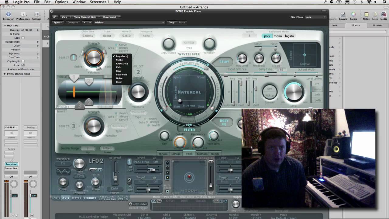Click the Sculpture instrument slot in channel strip
389x219 pixels.
coord(11,164)
